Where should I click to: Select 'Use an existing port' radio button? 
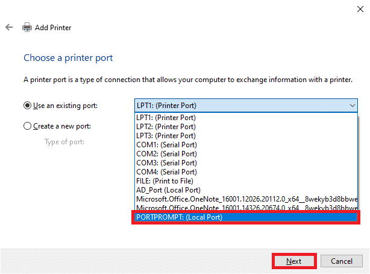(x=27, y=106)
